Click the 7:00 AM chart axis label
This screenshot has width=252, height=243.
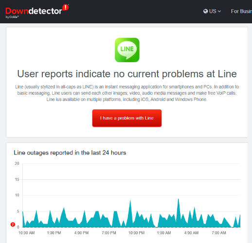(x=219, y=233)
